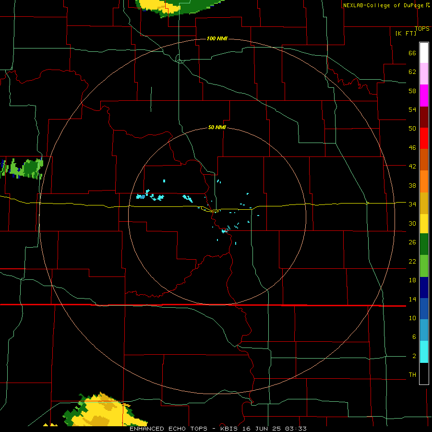Click the magenta swatch in the legend
Viewport: 432px width, 432px height.
point(424,96)
